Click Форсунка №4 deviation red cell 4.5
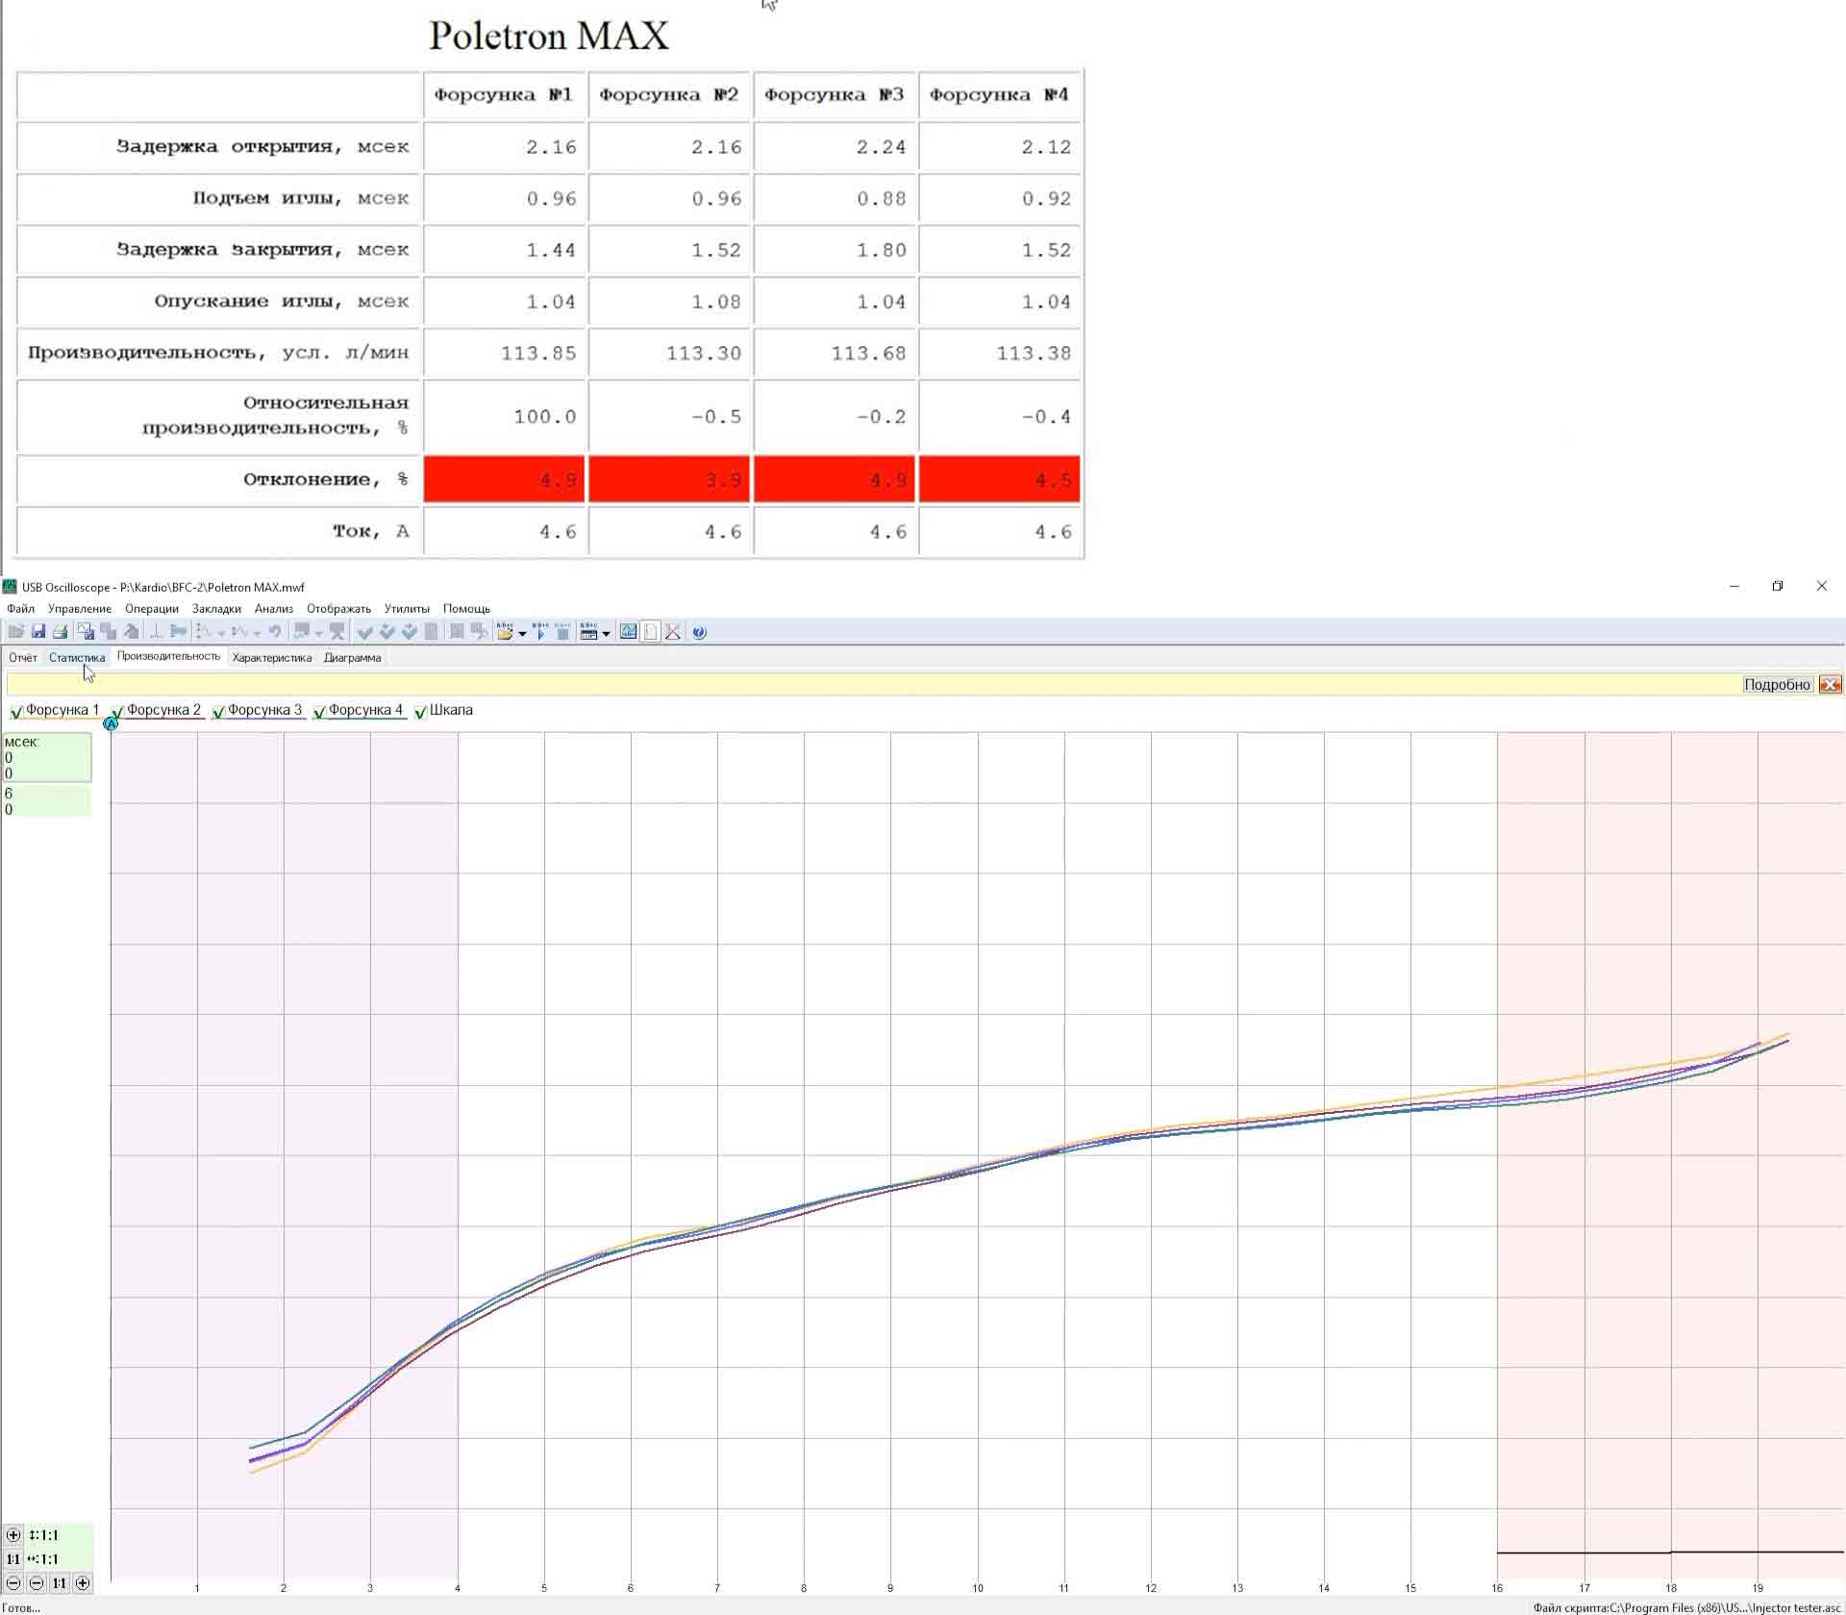1846x1615 pixels. click(1000, 479)
